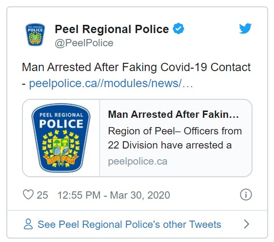Viewport: 274px width, 242px height.
Task: Select See Peel Regional Police's other Tweets
Action: (x=129, y=224)
